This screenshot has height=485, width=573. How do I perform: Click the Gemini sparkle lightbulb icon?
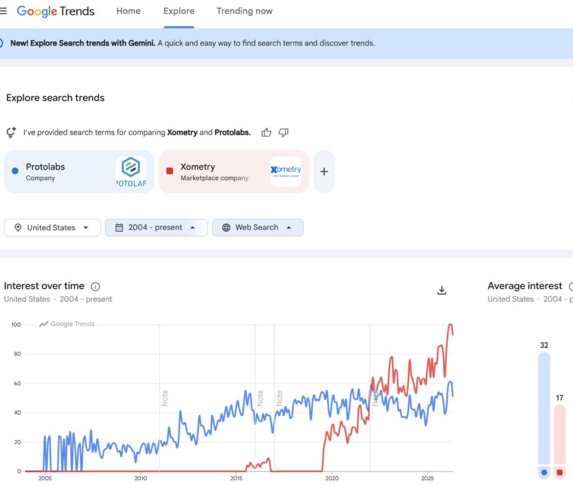coord(11,132)
